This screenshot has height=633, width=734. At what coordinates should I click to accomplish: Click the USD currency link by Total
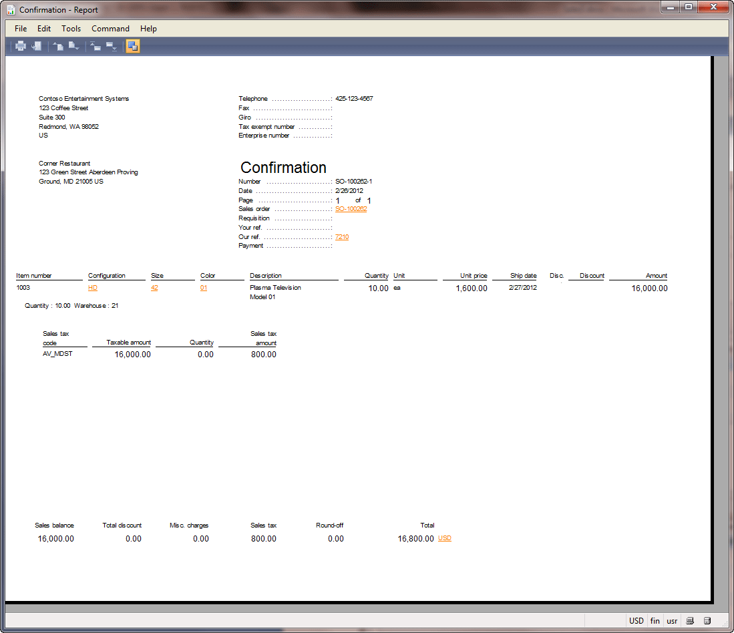coord(445,538)
